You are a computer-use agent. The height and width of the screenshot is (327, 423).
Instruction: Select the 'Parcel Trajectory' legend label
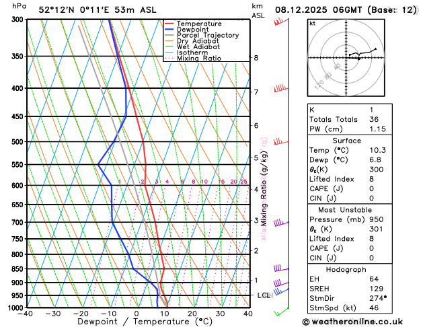[208, 36]
